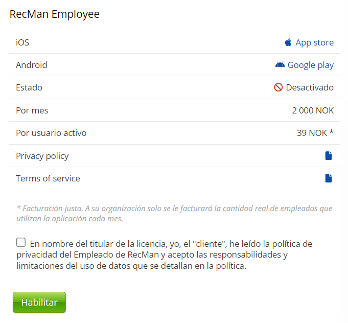Click the Android robot icon

[280, 65]
